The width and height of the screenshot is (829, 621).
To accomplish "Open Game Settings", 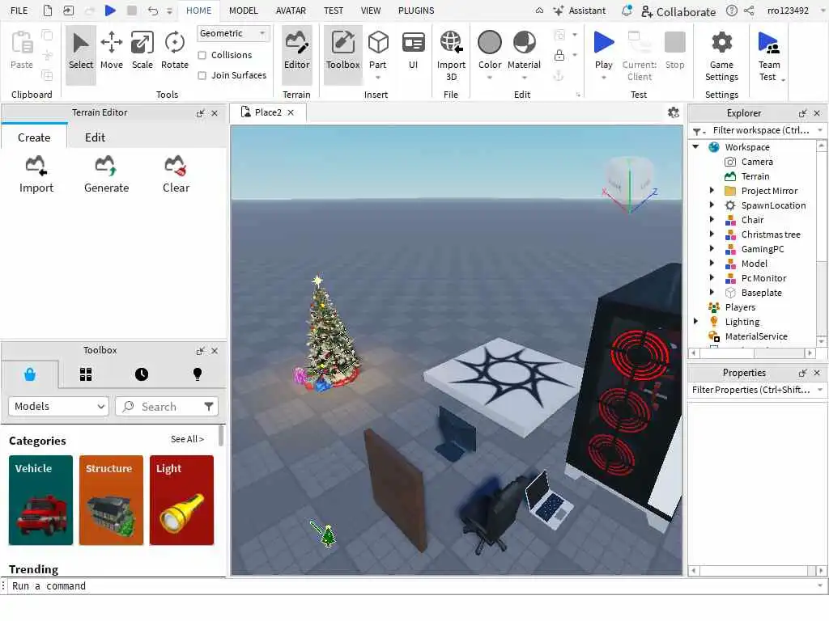I will [721, 56].
